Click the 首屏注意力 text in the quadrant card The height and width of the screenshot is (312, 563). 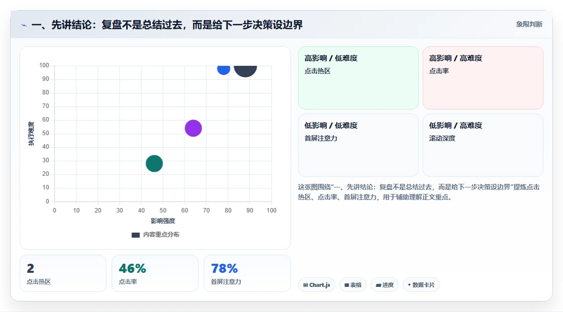pos(321,138)
